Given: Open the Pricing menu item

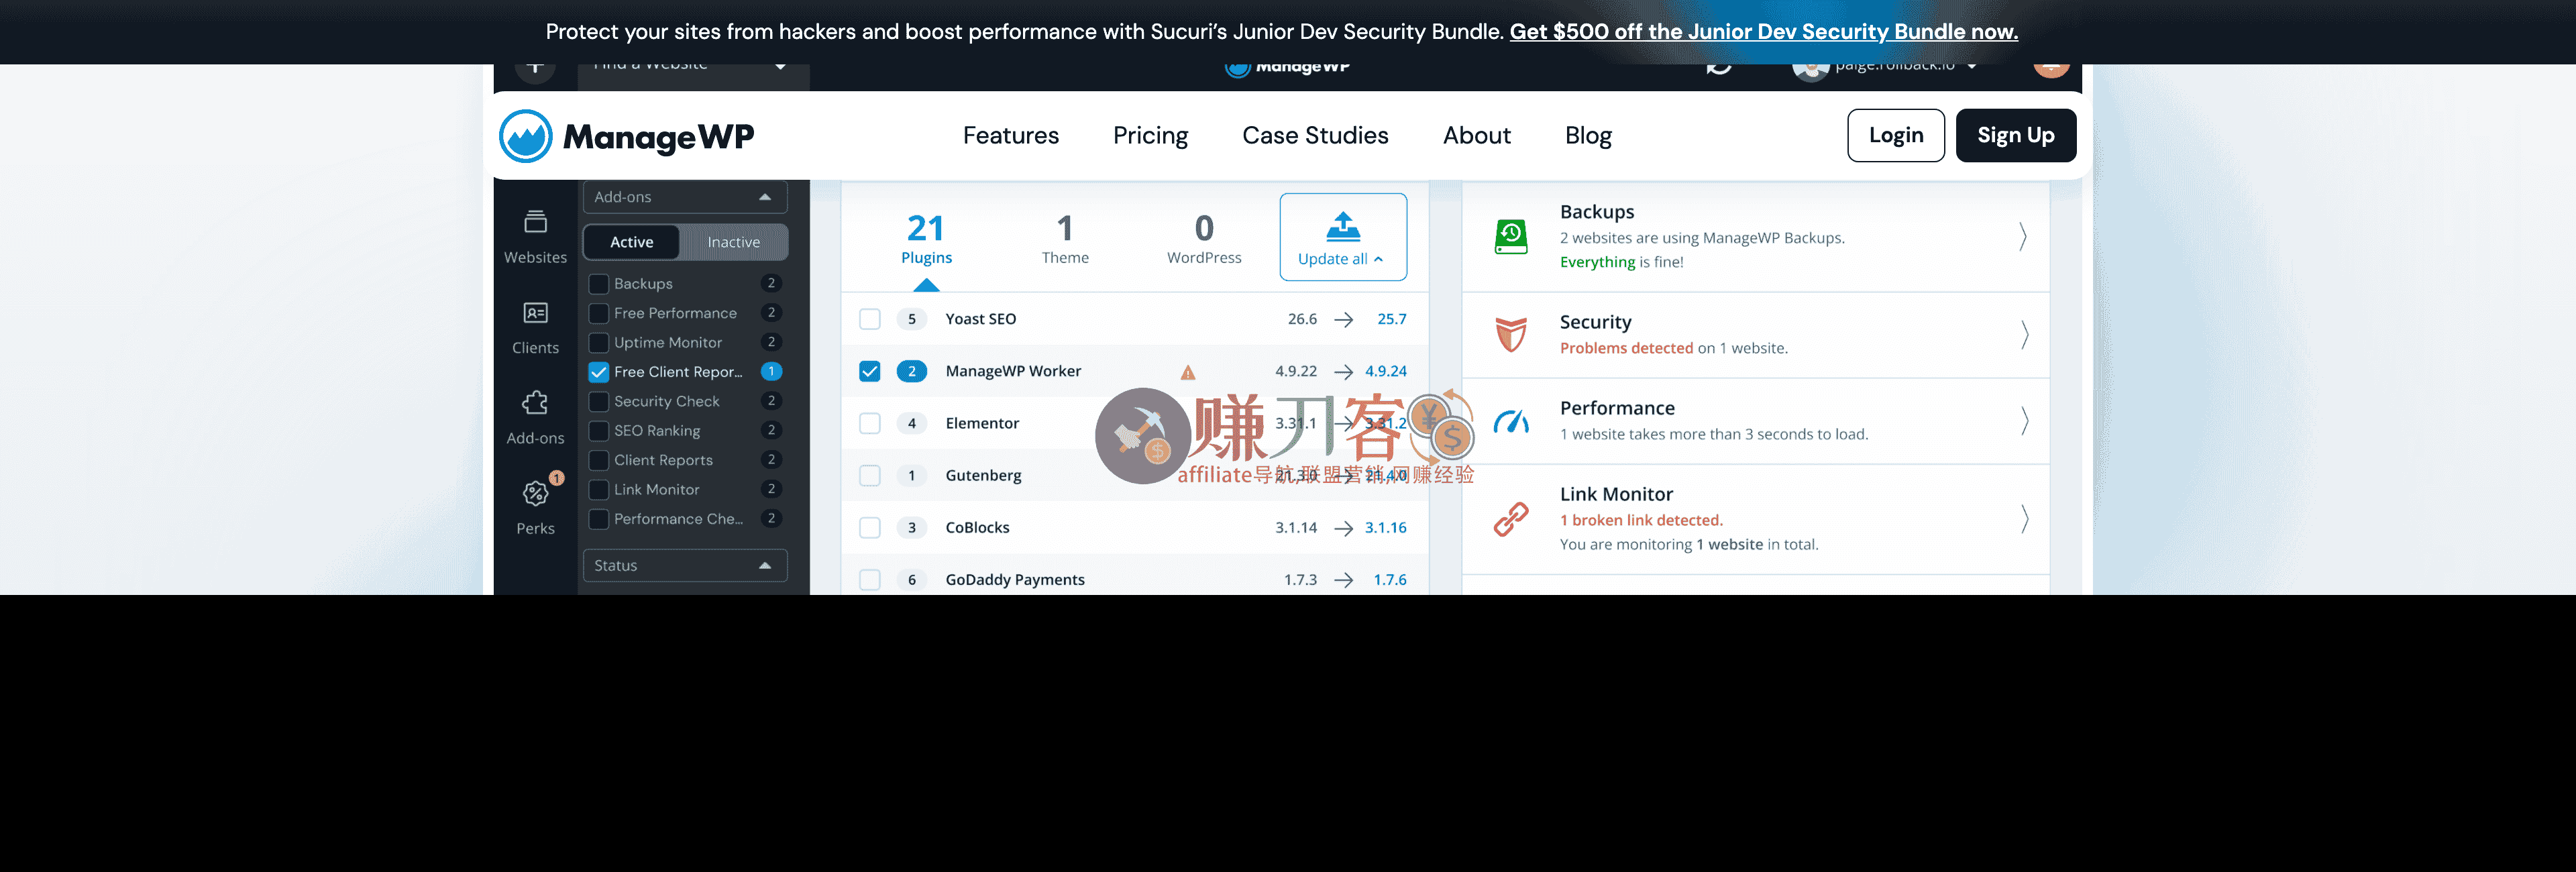Looking at the screenshot, I should 1150,136.
